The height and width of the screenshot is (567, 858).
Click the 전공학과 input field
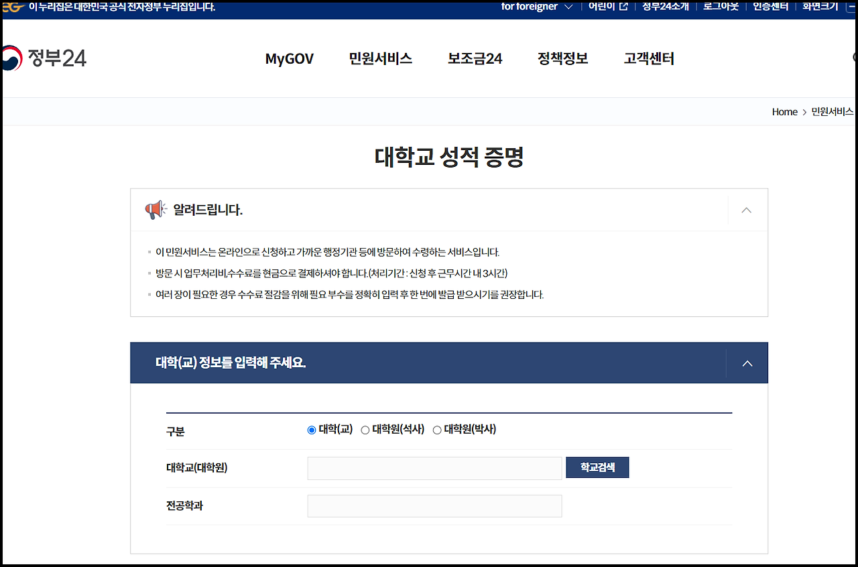point(434,506)
